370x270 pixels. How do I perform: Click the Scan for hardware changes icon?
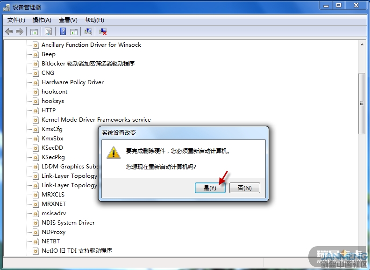(88, 31)
